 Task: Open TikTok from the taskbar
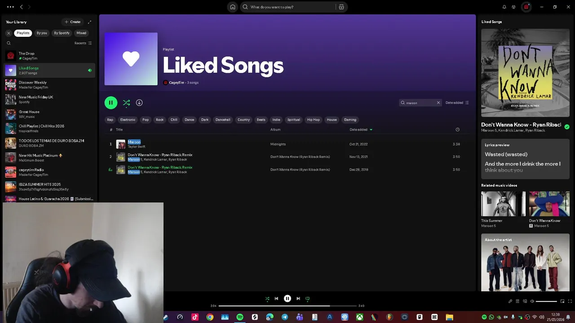(x=195, y=317)
